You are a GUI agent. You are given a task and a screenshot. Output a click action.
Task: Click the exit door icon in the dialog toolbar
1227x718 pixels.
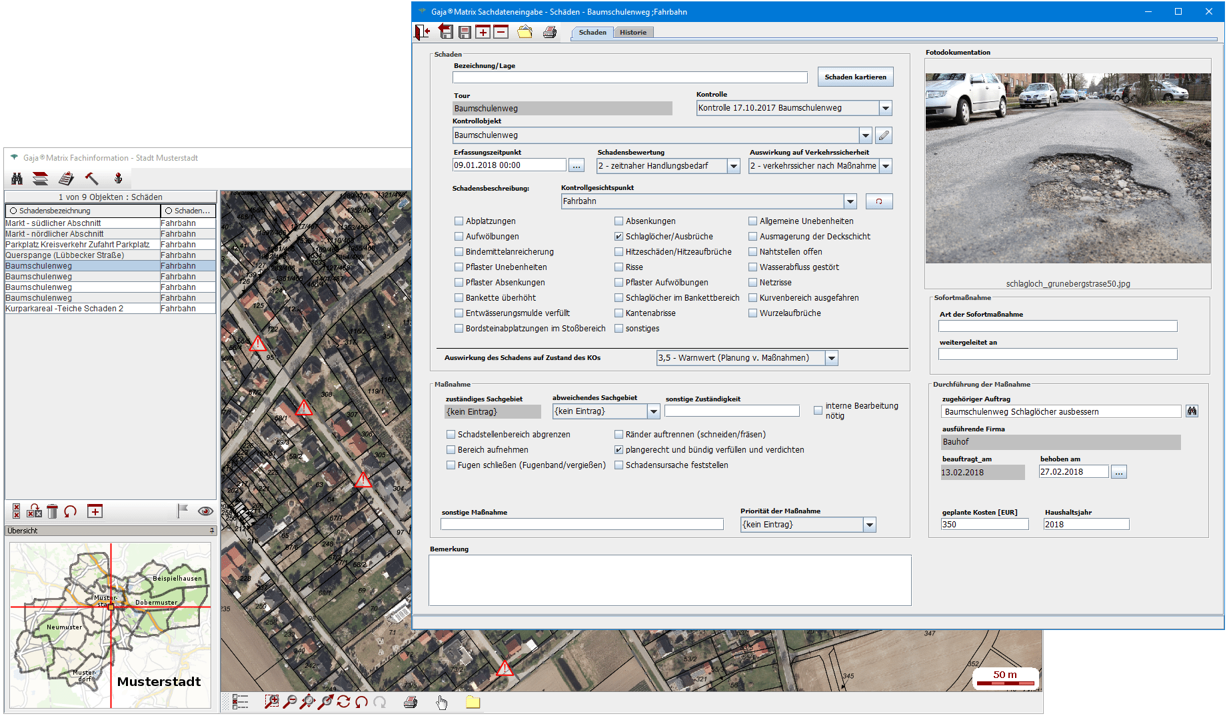coord(423,32)
